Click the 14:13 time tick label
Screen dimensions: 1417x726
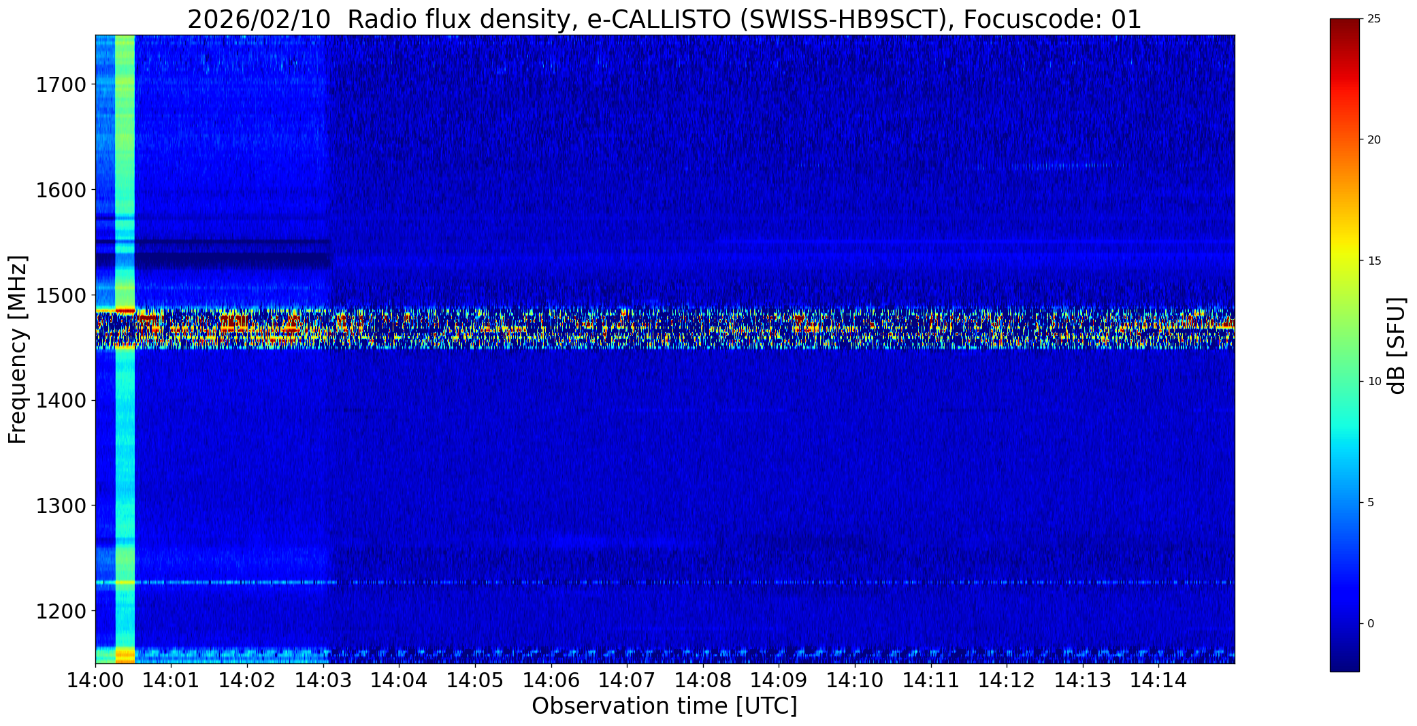coord(1083,680)
